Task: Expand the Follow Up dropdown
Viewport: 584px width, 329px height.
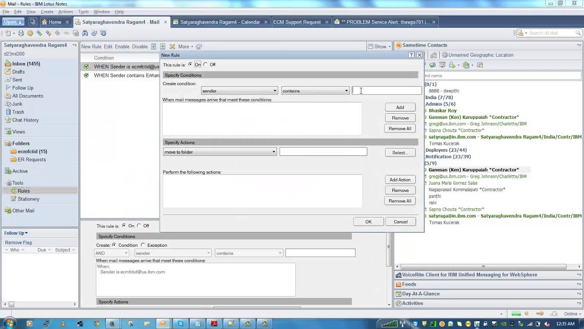Action: (x=16, y=233)
